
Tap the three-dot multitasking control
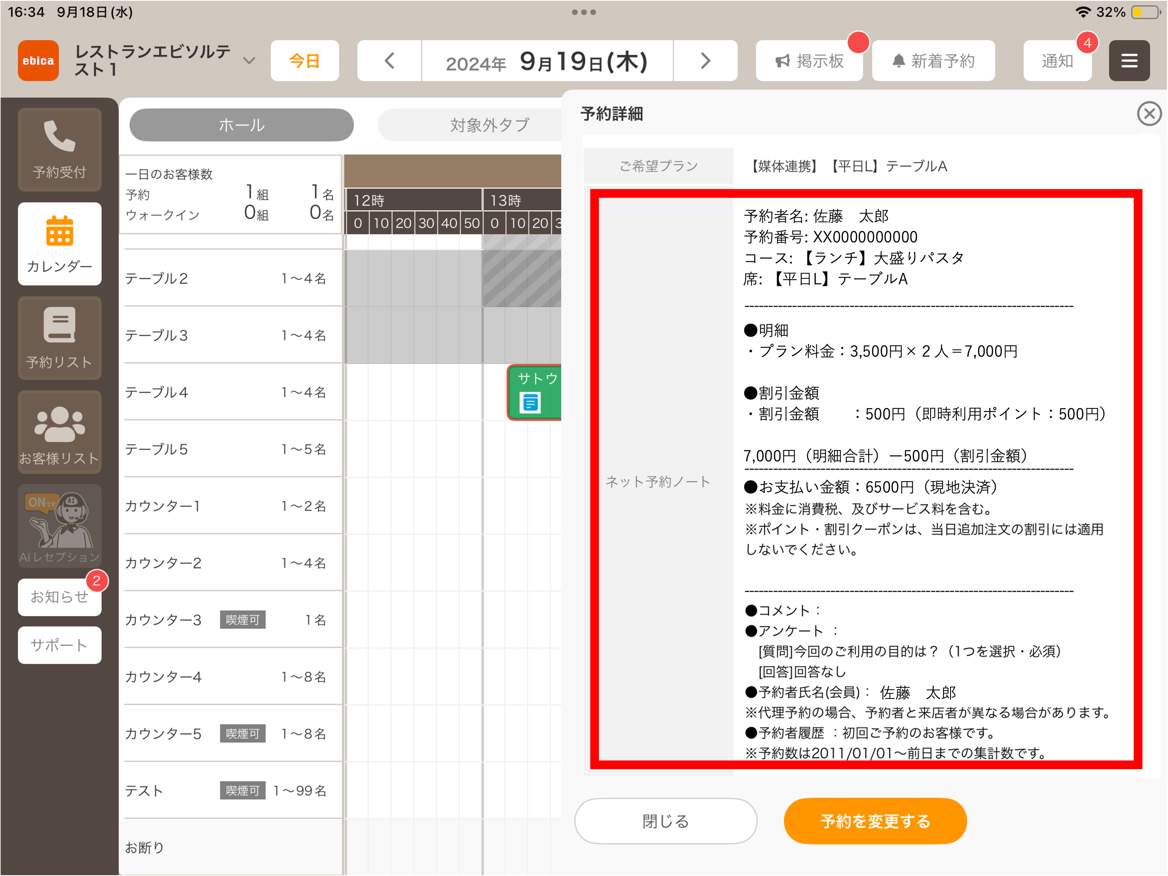click(584, 12)
